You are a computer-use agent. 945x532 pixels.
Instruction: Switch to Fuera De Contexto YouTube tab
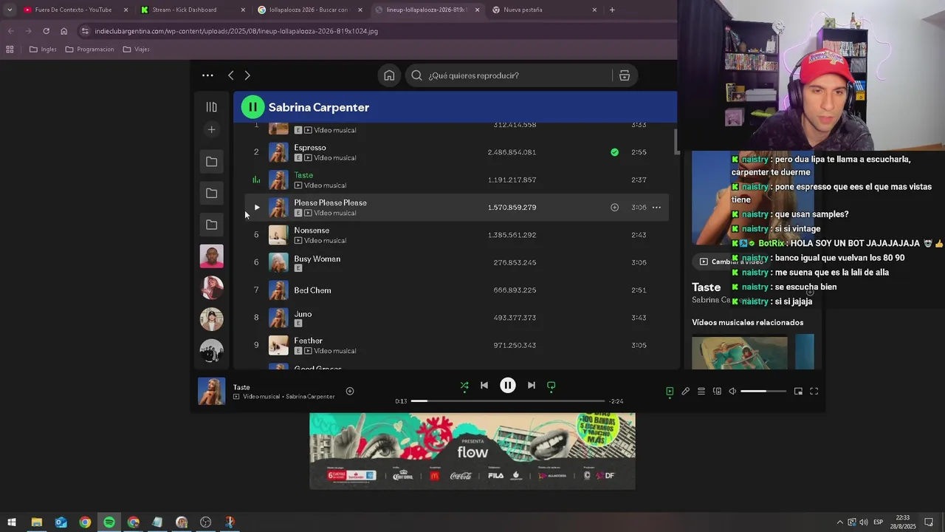(x=73, y=10)
